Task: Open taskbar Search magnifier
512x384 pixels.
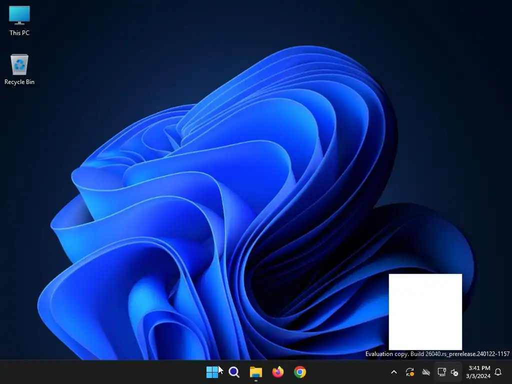Action: pyautogui.click(x=234, y=372)
